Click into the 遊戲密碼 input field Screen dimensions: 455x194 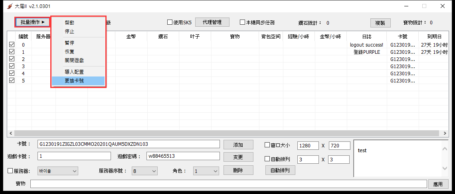(x=183, y=156)
